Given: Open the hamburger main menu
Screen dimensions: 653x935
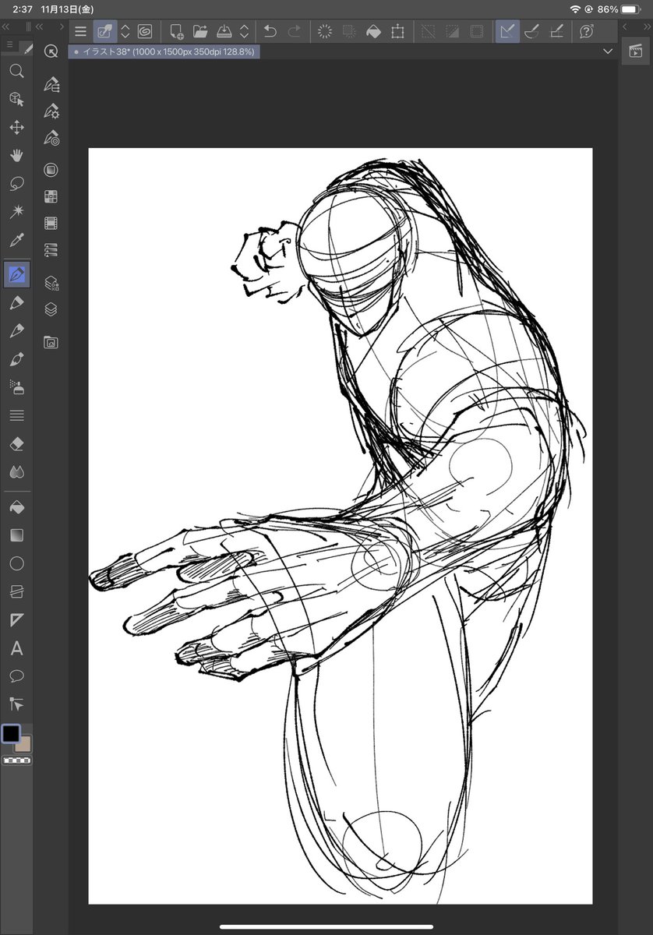Looking at the screenshot, I should [81, 31].
